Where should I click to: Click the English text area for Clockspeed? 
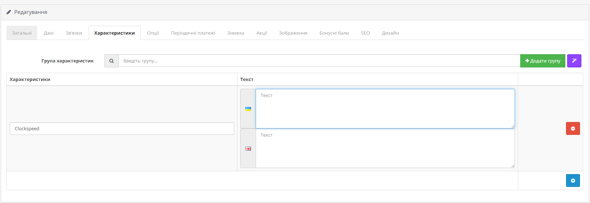click(x=385, y=148)
